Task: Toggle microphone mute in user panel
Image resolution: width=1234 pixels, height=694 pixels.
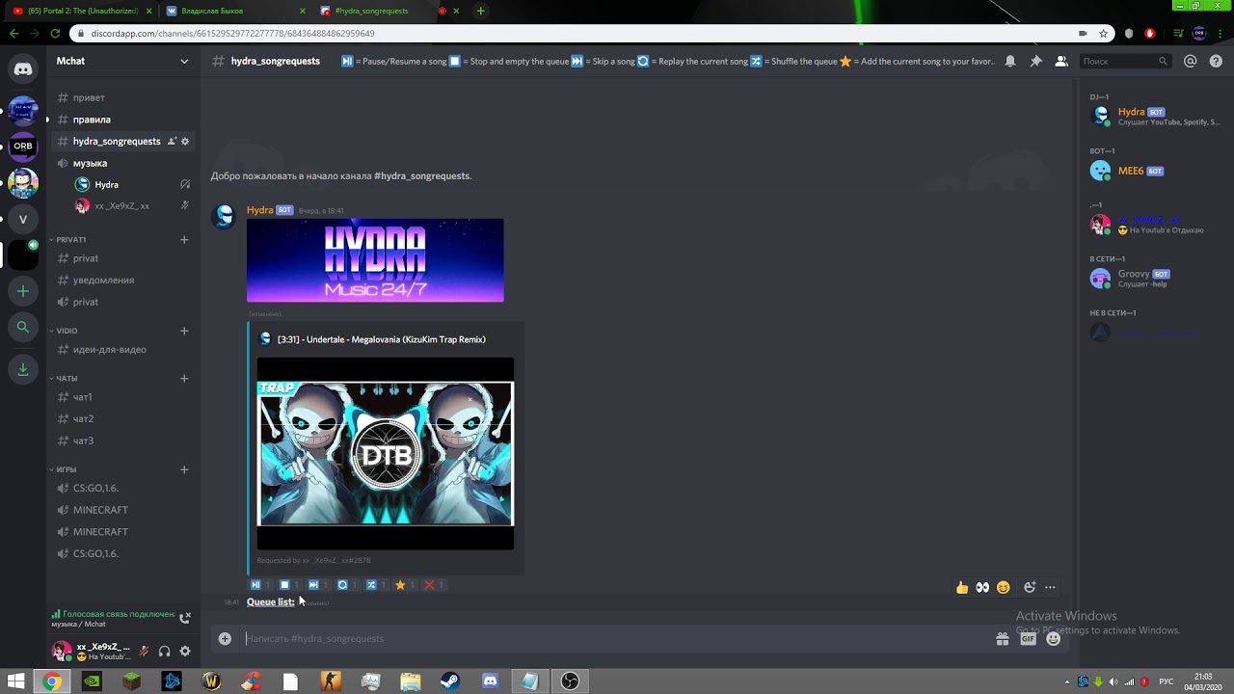Action: click(144, 652)
